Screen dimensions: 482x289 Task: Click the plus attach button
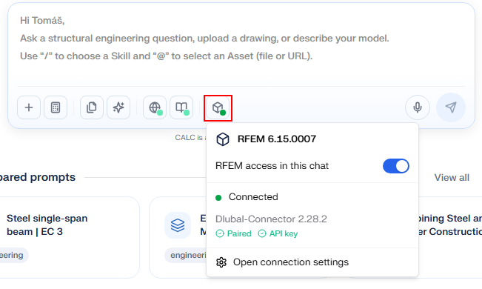click(x=29, y=107)
